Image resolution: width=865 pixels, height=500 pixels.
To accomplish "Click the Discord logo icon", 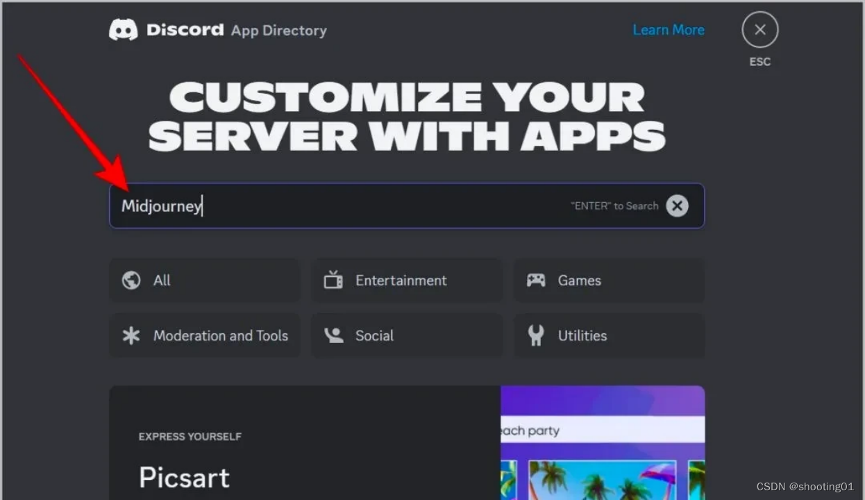I will pyautogui.click(x=124, y=30).
